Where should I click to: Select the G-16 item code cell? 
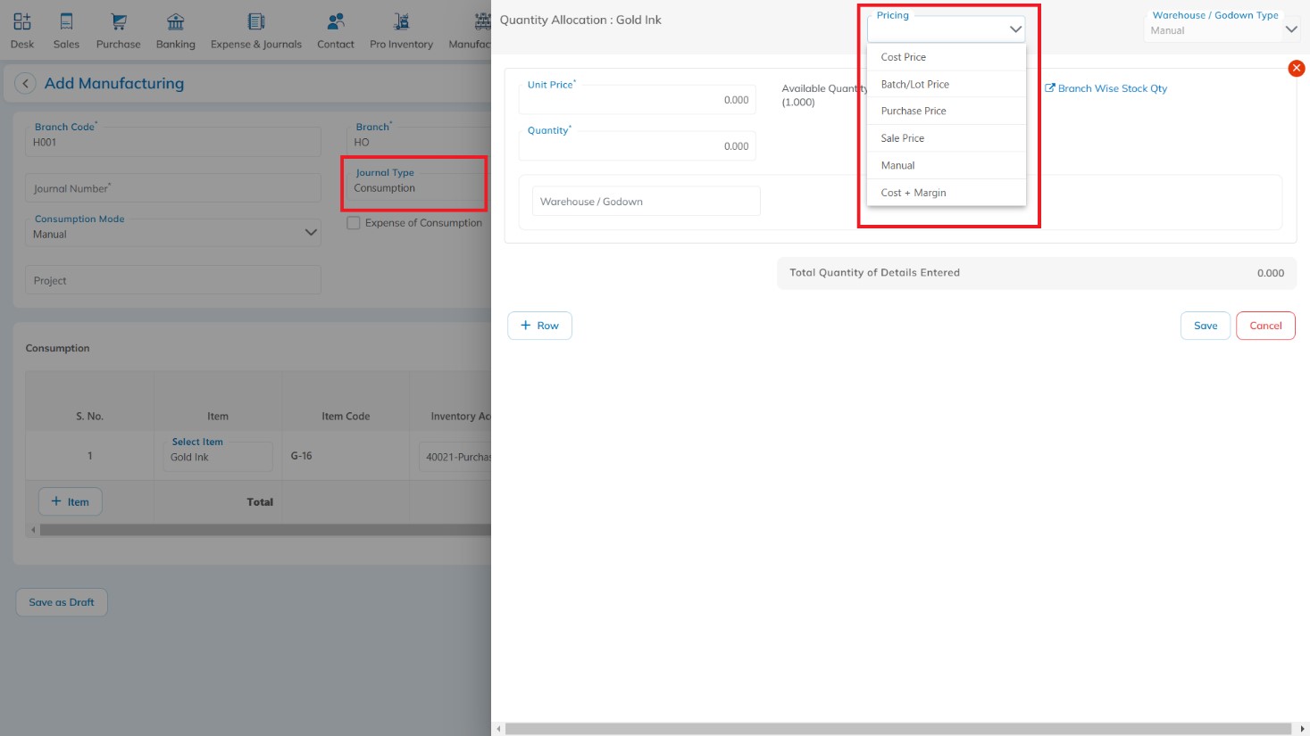346,456
